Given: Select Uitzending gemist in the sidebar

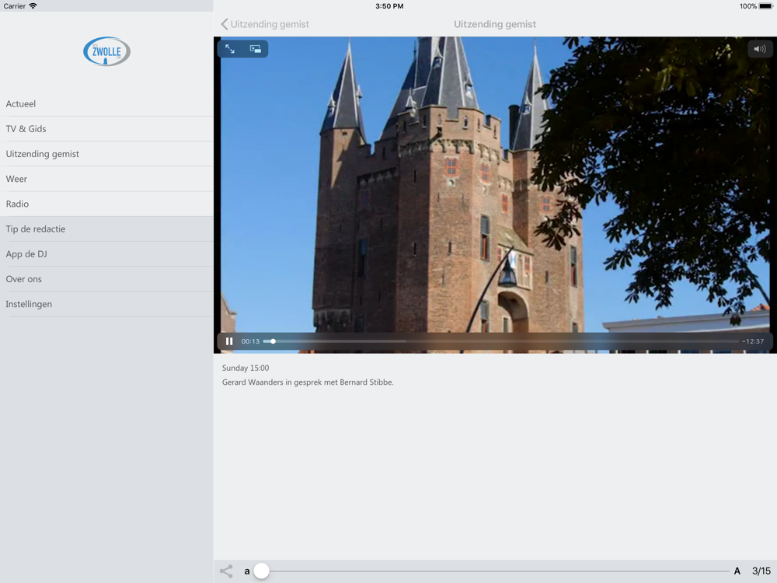Looking at the screenshot, I should coord(106,154).
